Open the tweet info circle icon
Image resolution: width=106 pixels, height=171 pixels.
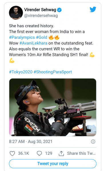pos(93,142)
